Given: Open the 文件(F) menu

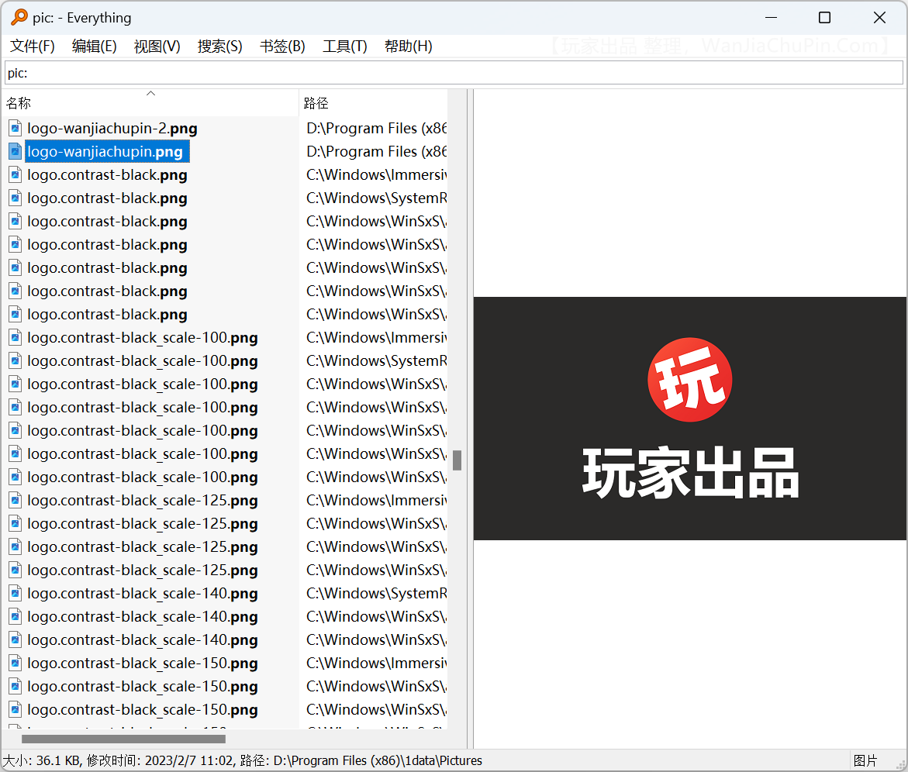Looking at the screenshot, I should [33, 47].
